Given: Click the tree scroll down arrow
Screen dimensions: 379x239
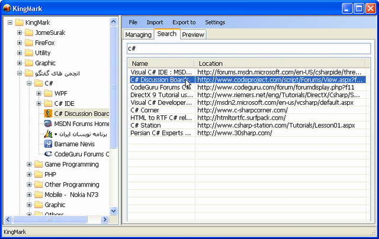Looking at the screenshot, I should (113, 211).
